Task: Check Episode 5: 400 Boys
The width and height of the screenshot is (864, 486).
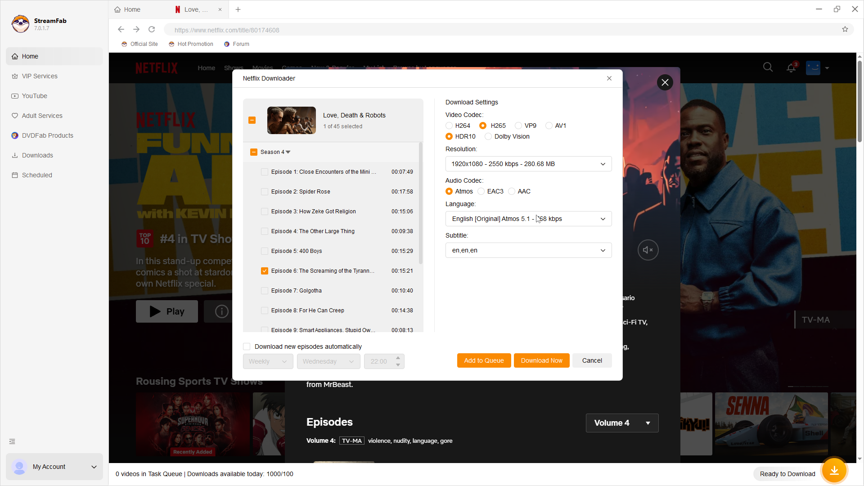Action: coord(265,251)
